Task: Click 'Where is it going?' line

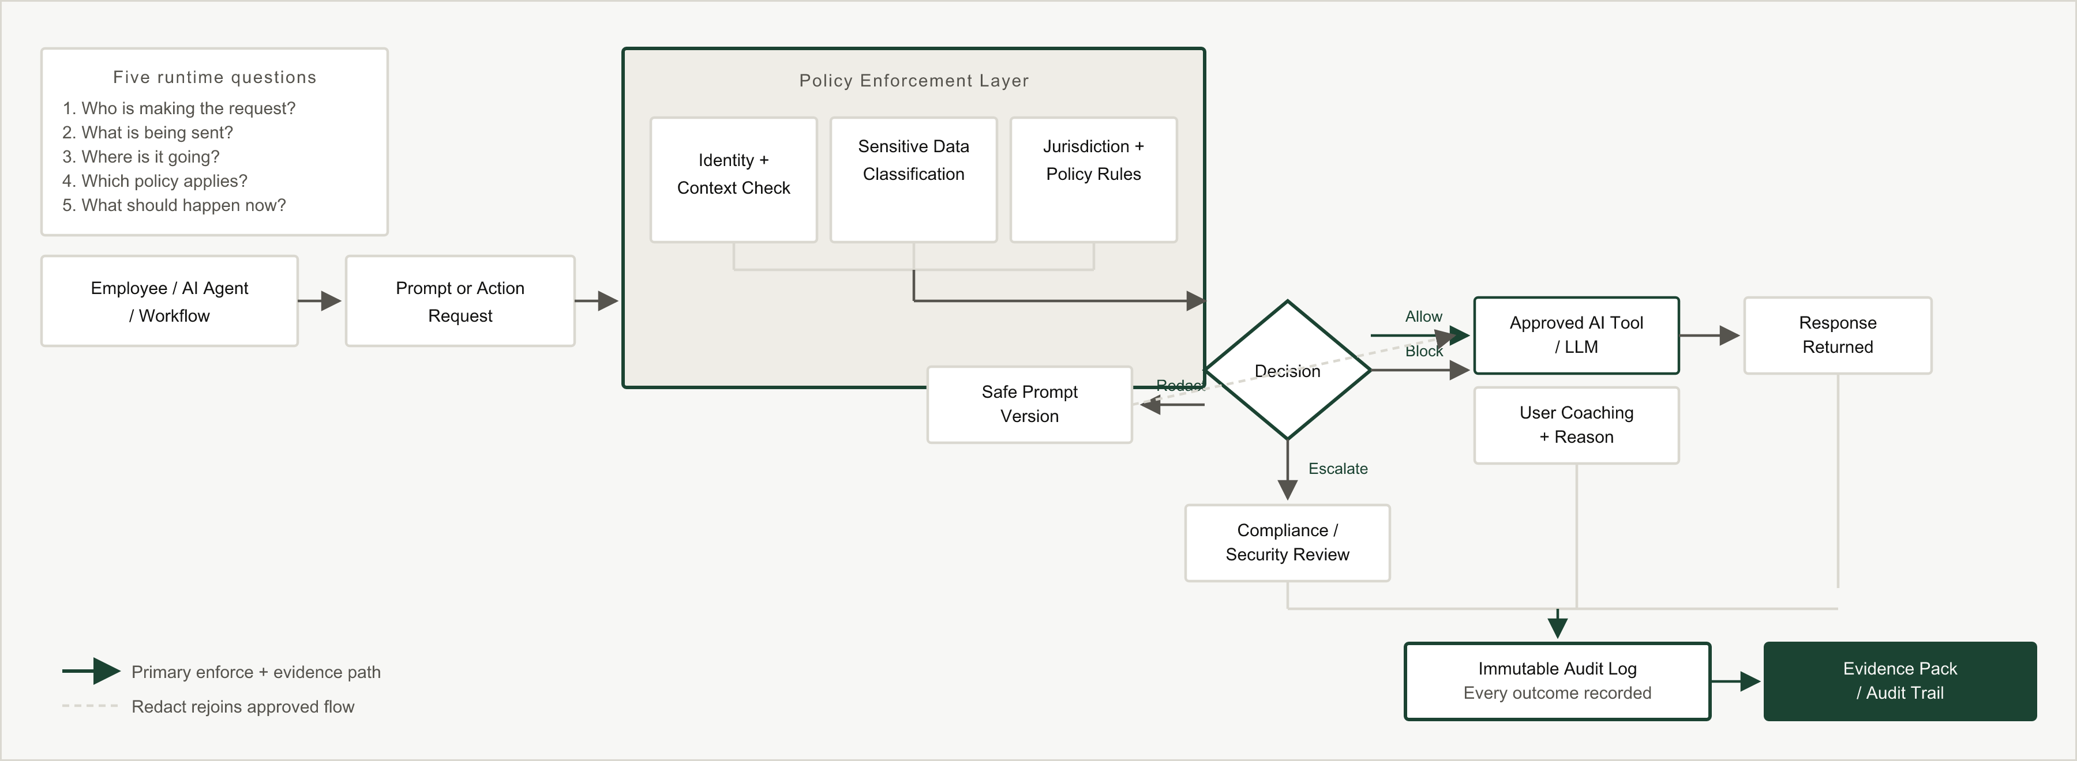Action: (x=141, y=157)
